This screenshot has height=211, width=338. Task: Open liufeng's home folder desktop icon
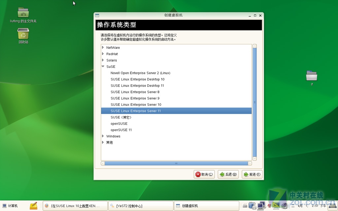click(x=23, y=15)
